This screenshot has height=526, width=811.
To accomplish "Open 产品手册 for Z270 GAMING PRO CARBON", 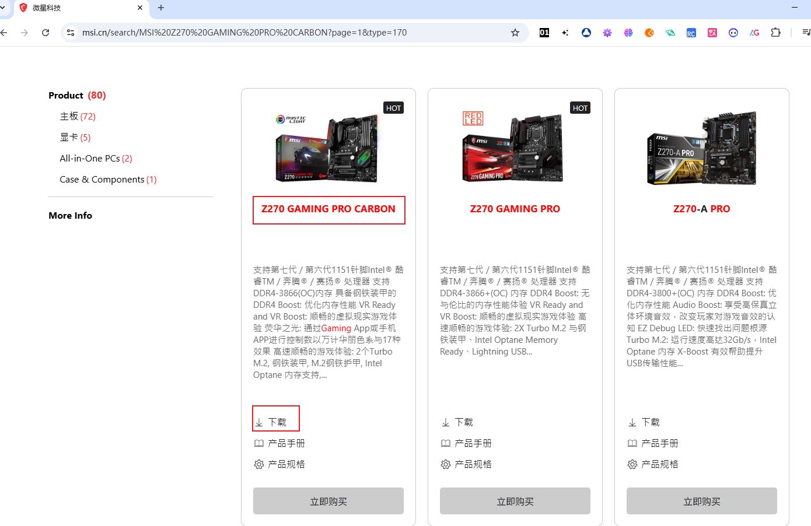I will pyautogui.click(x=279, y=443).
